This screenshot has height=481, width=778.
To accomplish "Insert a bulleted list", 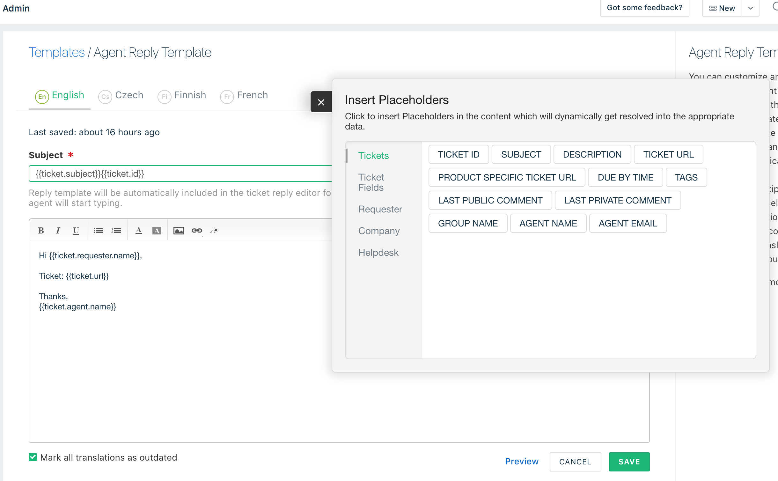I will pos(98,230).
